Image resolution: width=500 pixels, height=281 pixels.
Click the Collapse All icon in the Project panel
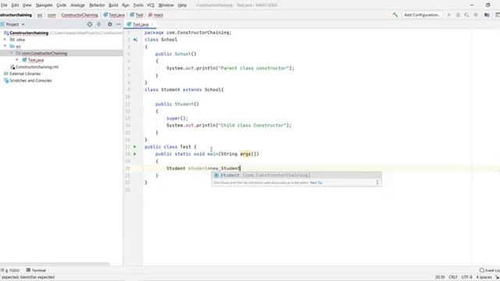[99, 24]
